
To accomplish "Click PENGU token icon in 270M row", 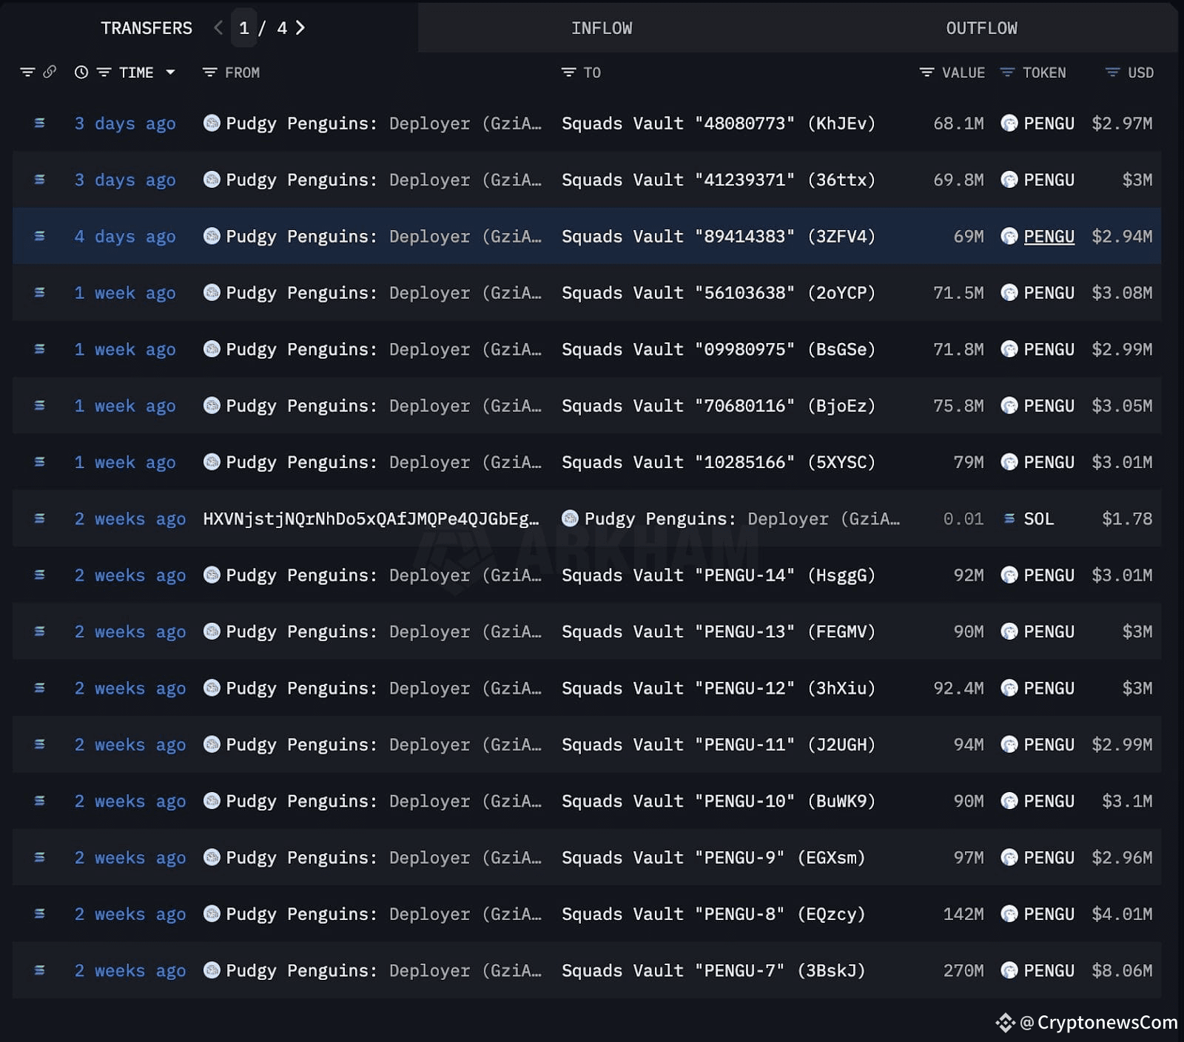I will click(1009, 970).
